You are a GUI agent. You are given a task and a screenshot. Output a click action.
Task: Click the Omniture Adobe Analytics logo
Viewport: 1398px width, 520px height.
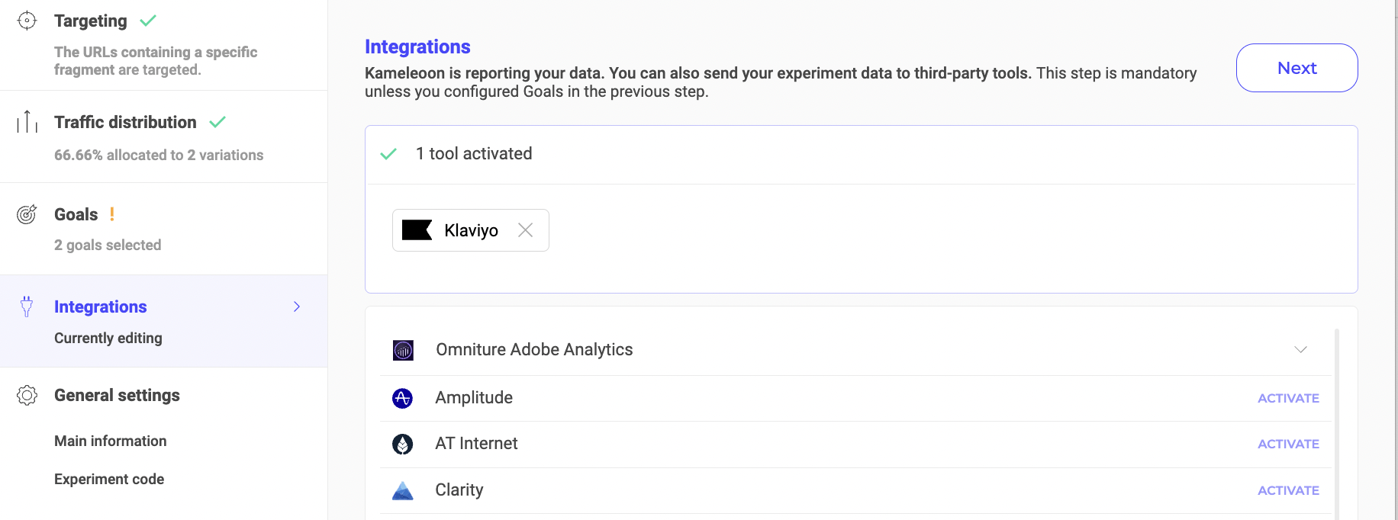(403, 350)
